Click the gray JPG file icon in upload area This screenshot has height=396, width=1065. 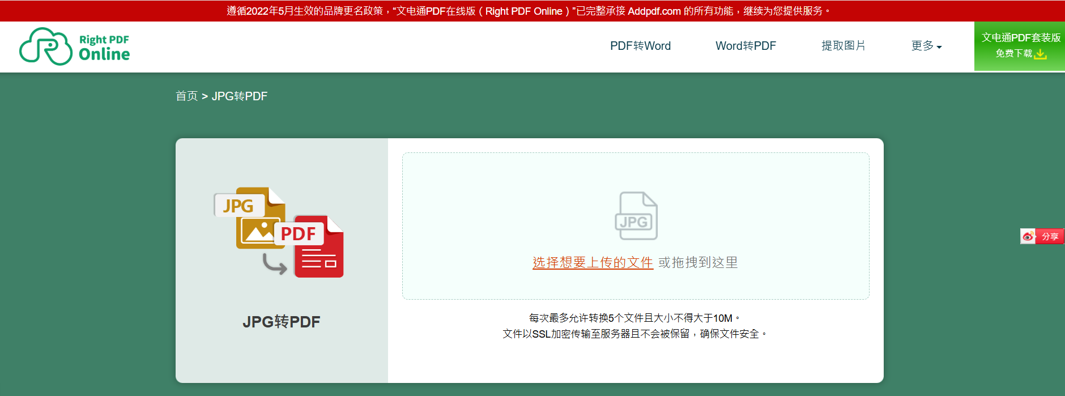click(636, 216)
